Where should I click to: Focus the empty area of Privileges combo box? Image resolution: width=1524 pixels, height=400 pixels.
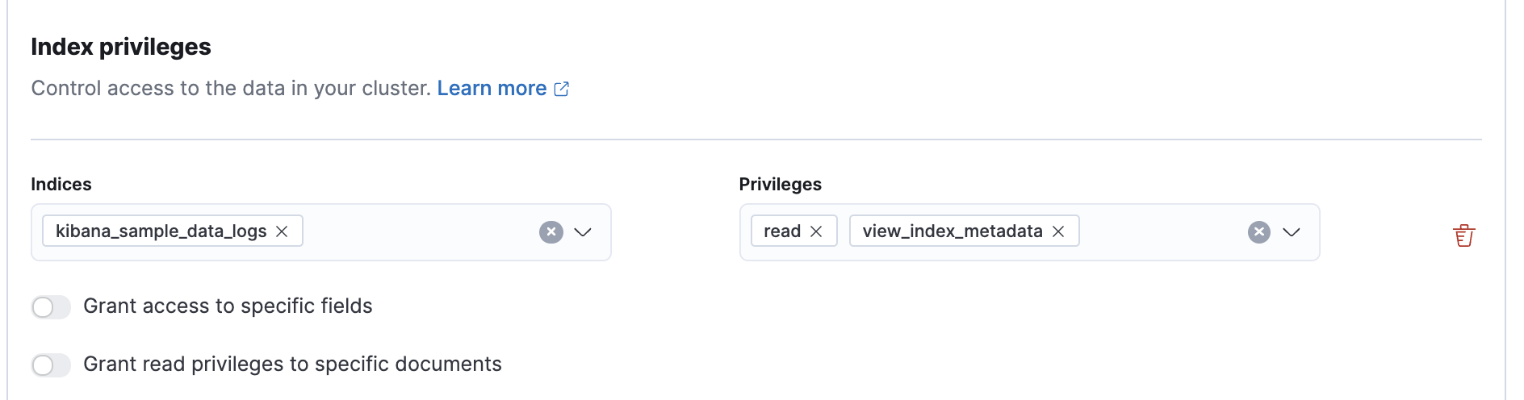(x=1162, y=232)
